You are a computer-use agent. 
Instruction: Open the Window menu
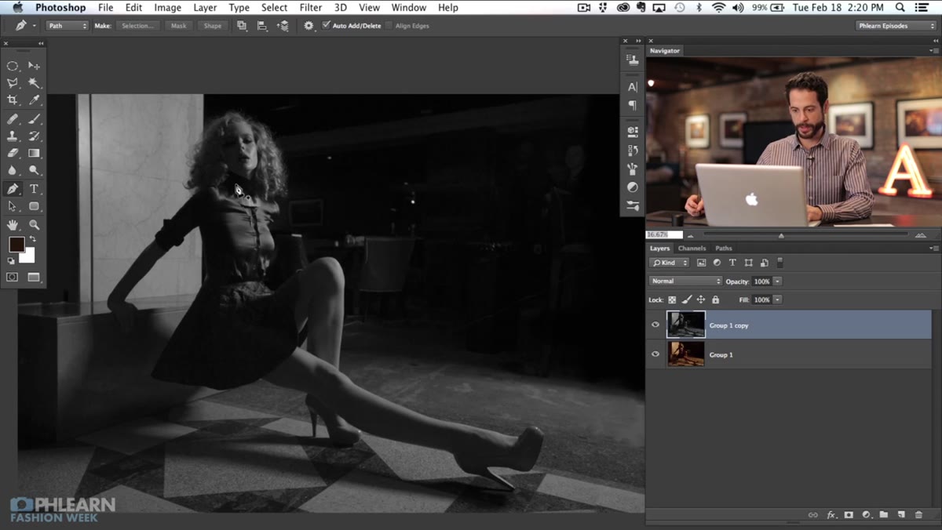pyautogui.click(x=408, y=7)
